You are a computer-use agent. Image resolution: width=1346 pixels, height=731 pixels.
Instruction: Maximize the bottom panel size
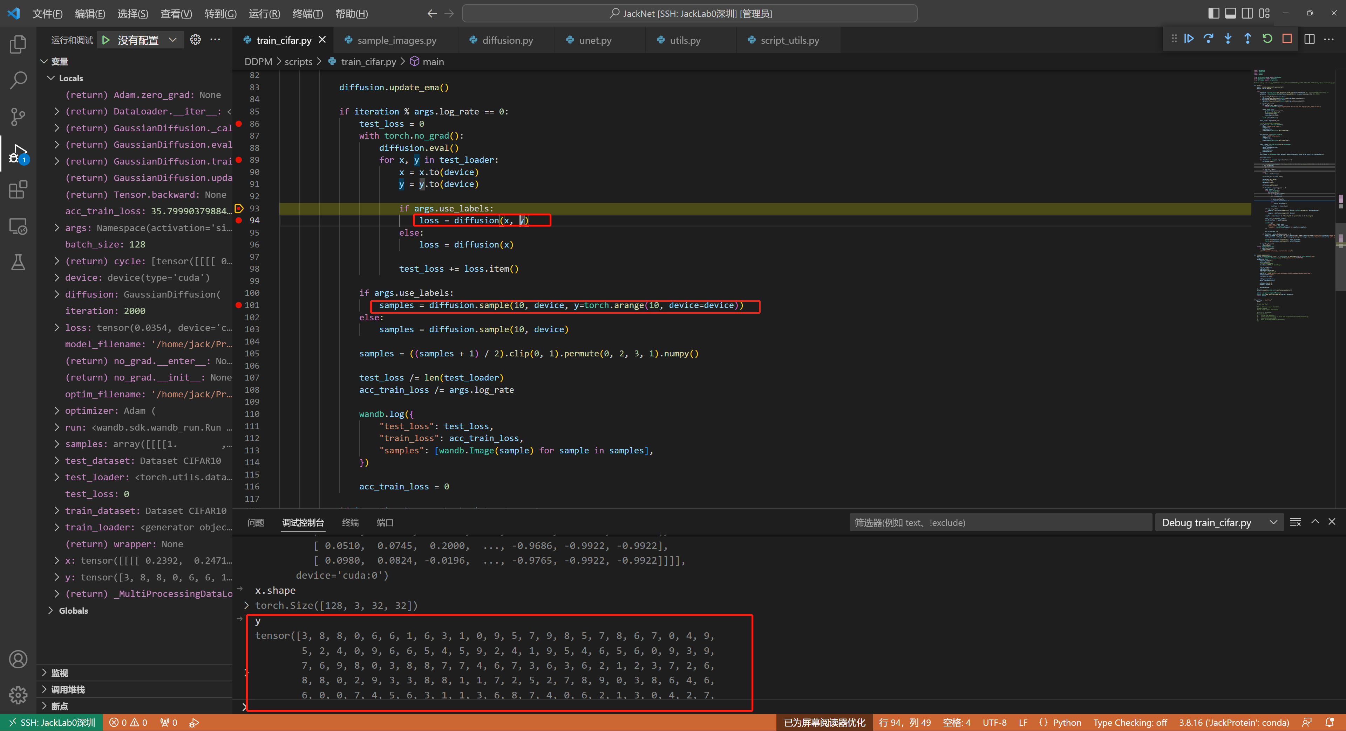pos(1315,522)
